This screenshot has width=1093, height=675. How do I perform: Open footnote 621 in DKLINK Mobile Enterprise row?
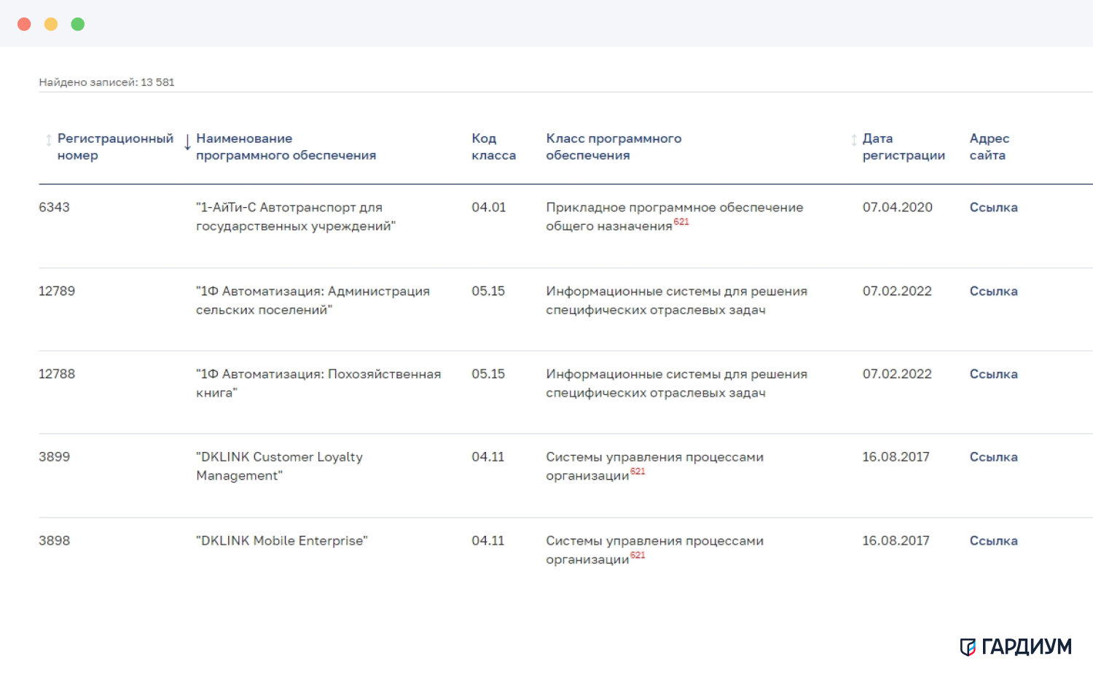638,555
